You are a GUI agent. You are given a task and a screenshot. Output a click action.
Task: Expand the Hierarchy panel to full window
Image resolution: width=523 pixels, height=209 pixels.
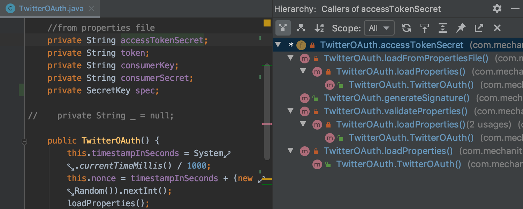[x=479, y=28]
